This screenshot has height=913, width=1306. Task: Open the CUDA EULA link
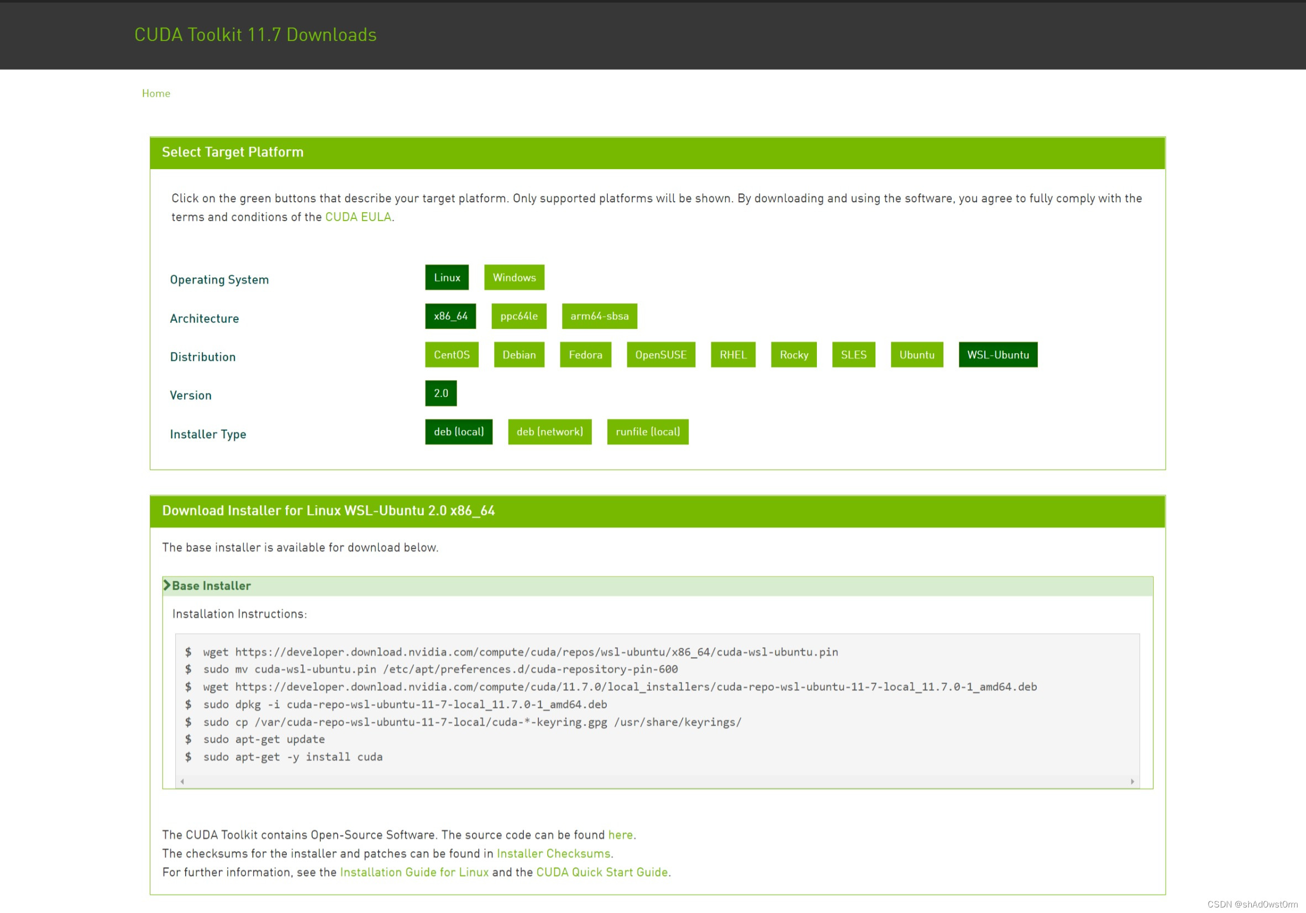[x=358, y=217]
